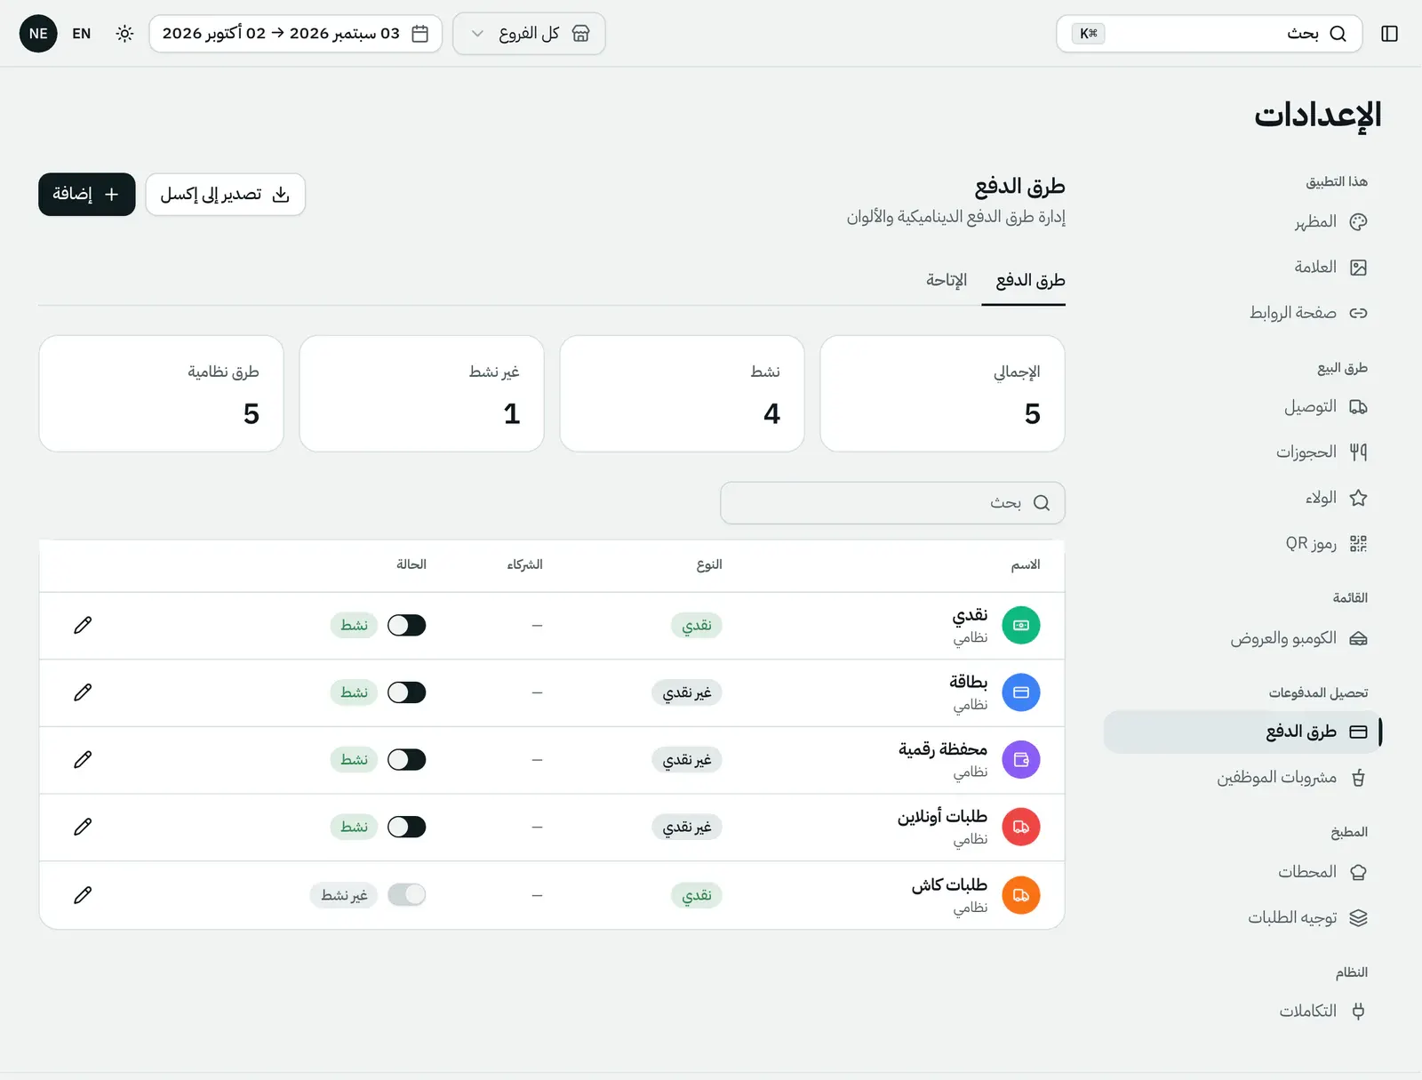Screen dimensions: 1422x1080
Task: Switch language with EN button
Action: pos(82,34)
